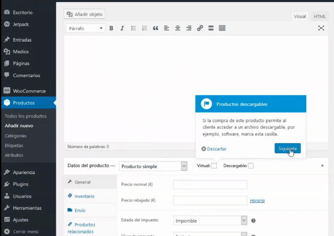Collapse menu with the Cerrar menú arrow icon
This screenshot has height=236, width=334.
point(7,231)
